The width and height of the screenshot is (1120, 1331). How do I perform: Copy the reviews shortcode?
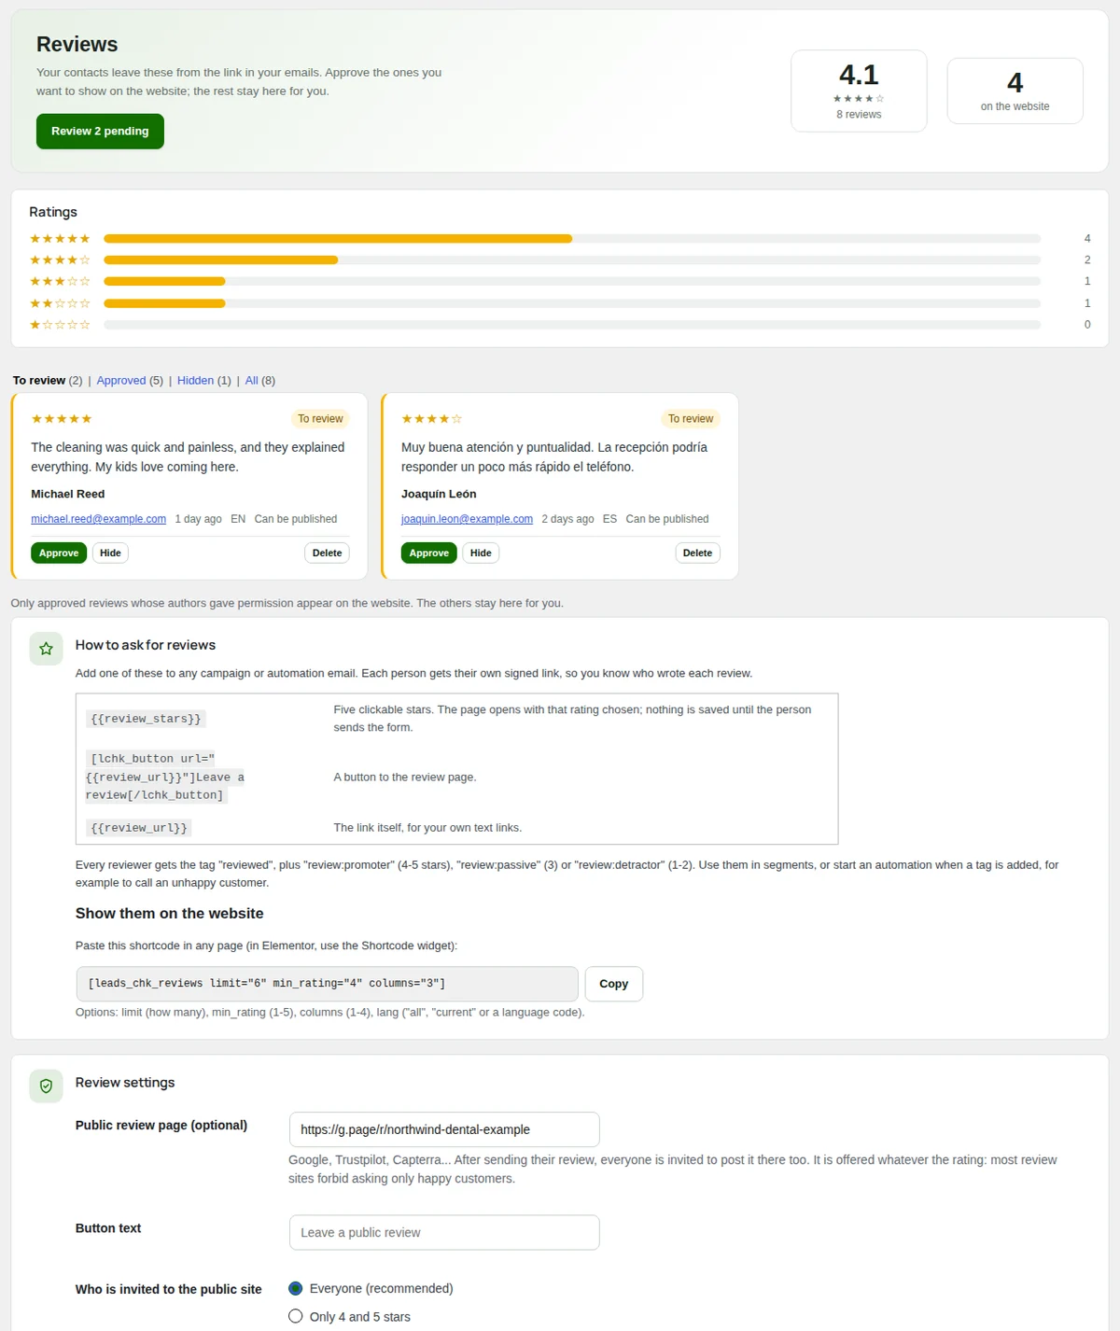click(613, 984)
